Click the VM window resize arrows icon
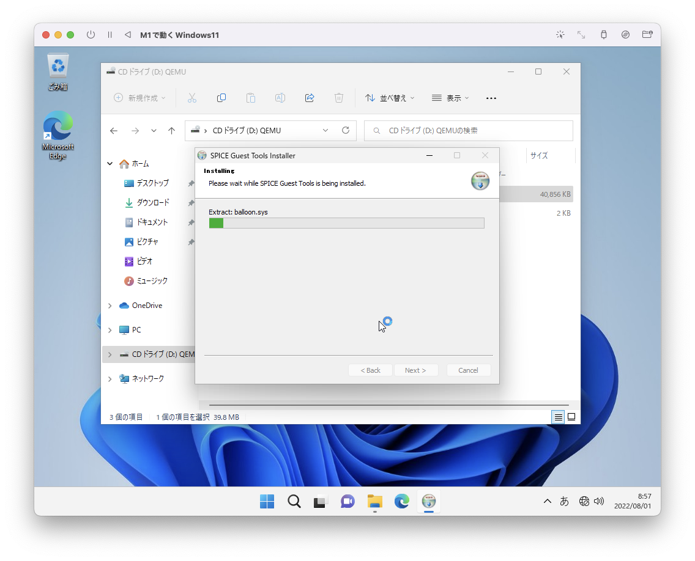This screenshot has height=561, width=695. pyautogui.click(x=581, y=35)
